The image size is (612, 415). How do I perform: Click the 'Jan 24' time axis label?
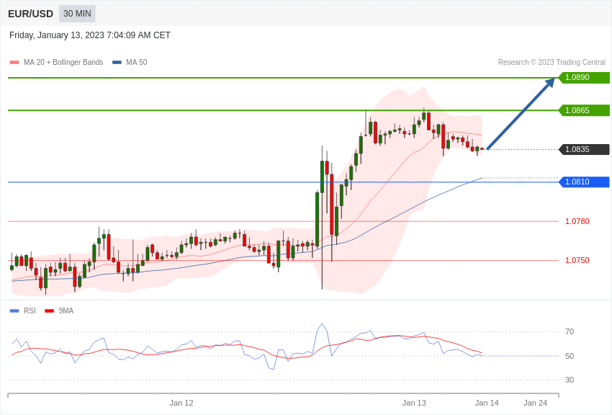point(536,403)
